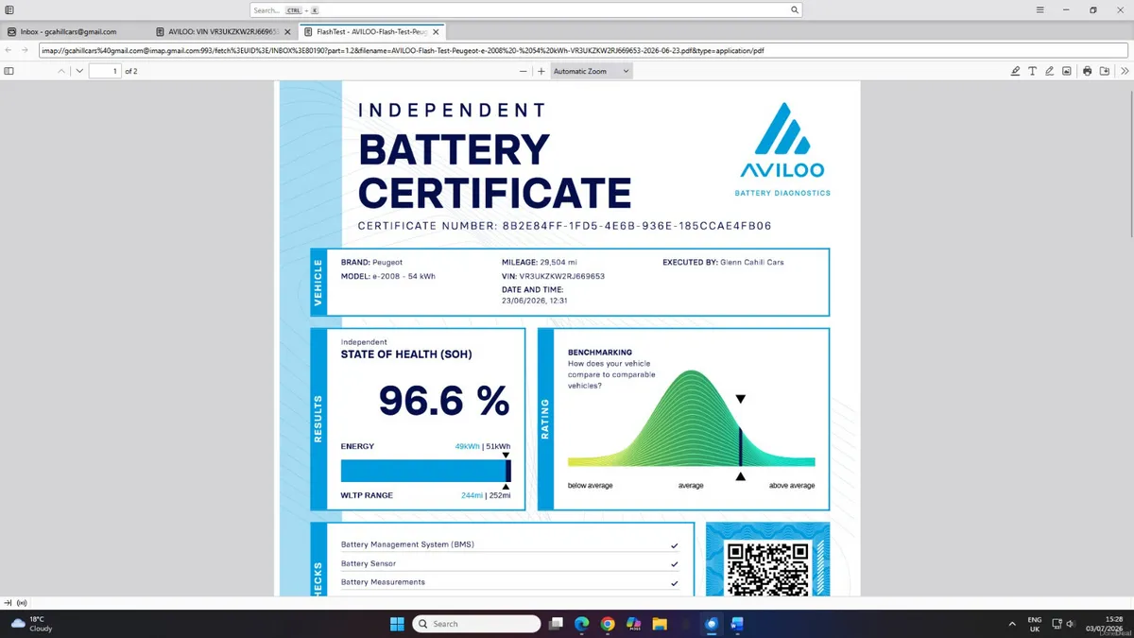The image size is (1134, 638).
Task: Click the taskbar Search box
Action: [476, 624]
